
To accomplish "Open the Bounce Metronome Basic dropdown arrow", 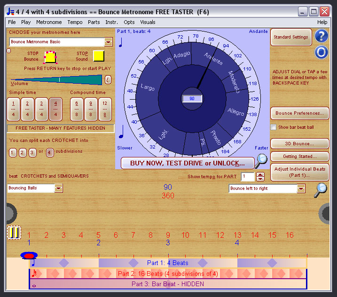I will pos(109,42).
